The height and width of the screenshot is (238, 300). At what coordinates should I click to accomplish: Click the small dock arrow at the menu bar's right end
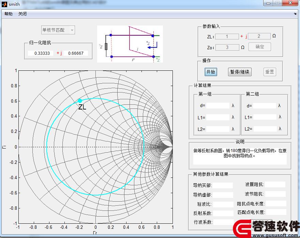[295, 14]
